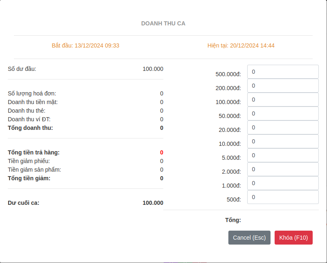The image size is (327, 263).
Task: Click the Hiện tại current time text
Action: pyautogui.click(x=241, y=45)
